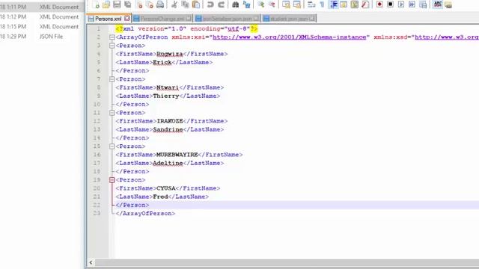Click the Save All icon
The image size is (479, 269).
coord(128,4)
